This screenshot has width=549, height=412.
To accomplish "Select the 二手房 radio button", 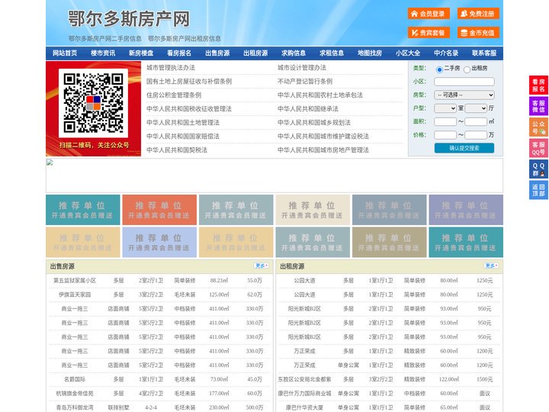I will (x=439, y=69).
